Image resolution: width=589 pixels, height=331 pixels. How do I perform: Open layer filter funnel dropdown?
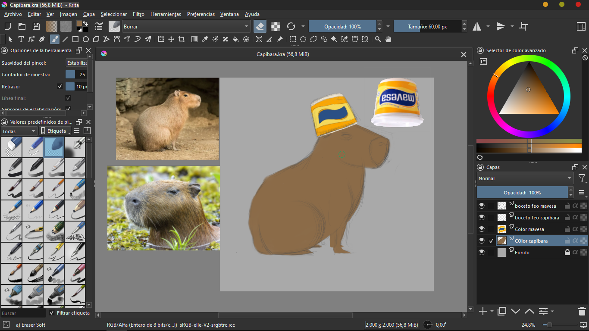[582, 178]
